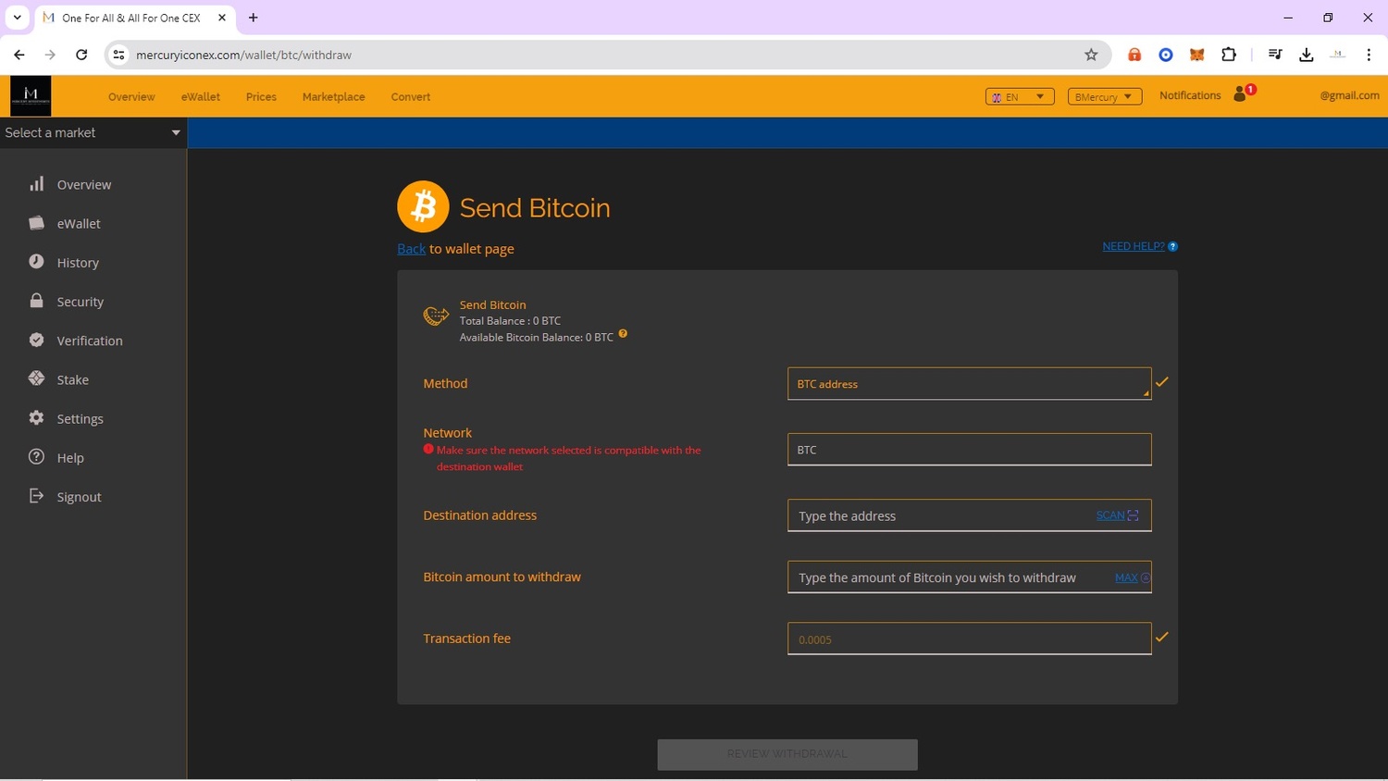
Task: Open the EN language dropdown
Action: pyautogui.click(x=1020, y=96)
